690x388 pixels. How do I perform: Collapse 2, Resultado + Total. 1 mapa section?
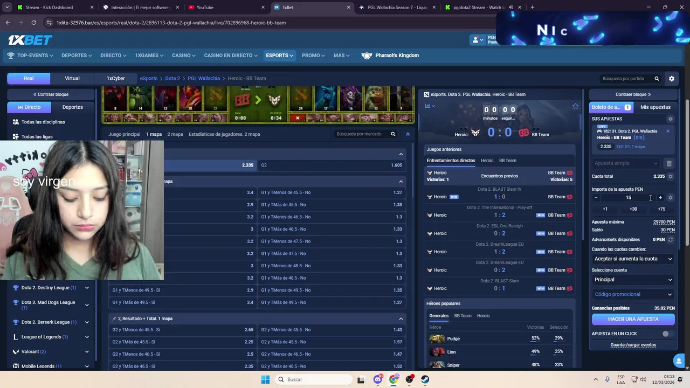coord(401,319)
